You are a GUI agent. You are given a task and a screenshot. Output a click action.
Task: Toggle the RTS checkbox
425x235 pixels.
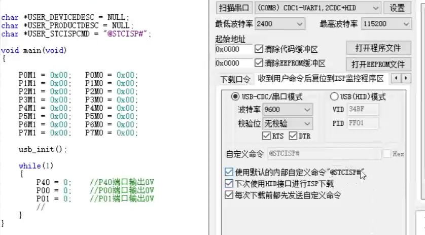coord(266,136)
